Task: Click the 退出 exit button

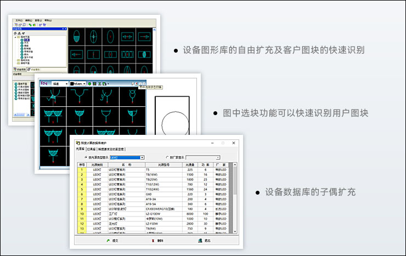Action: (x=203, y=240)
